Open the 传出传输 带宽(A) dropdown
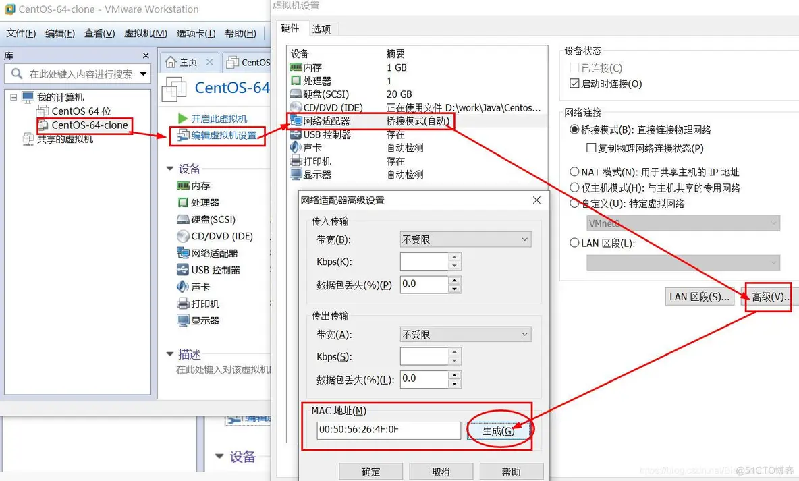This screenshot has width=799, height=481. click(466, 334)
